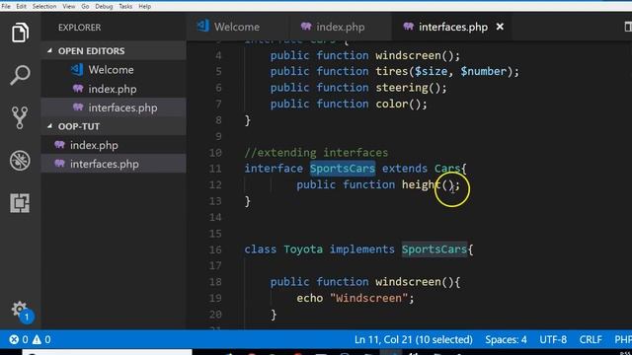Viewport: 632px width, 355px height.
Task: Open the Source Control view
Action: point(20,117)
